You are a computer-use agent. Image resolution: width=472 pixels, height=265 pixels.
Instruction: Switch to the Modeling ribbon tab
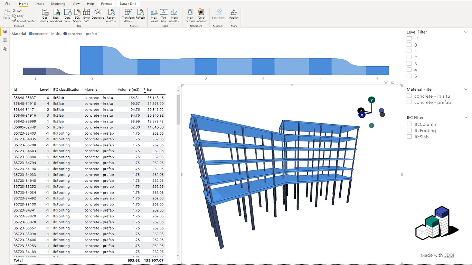(x=58, y=4)
